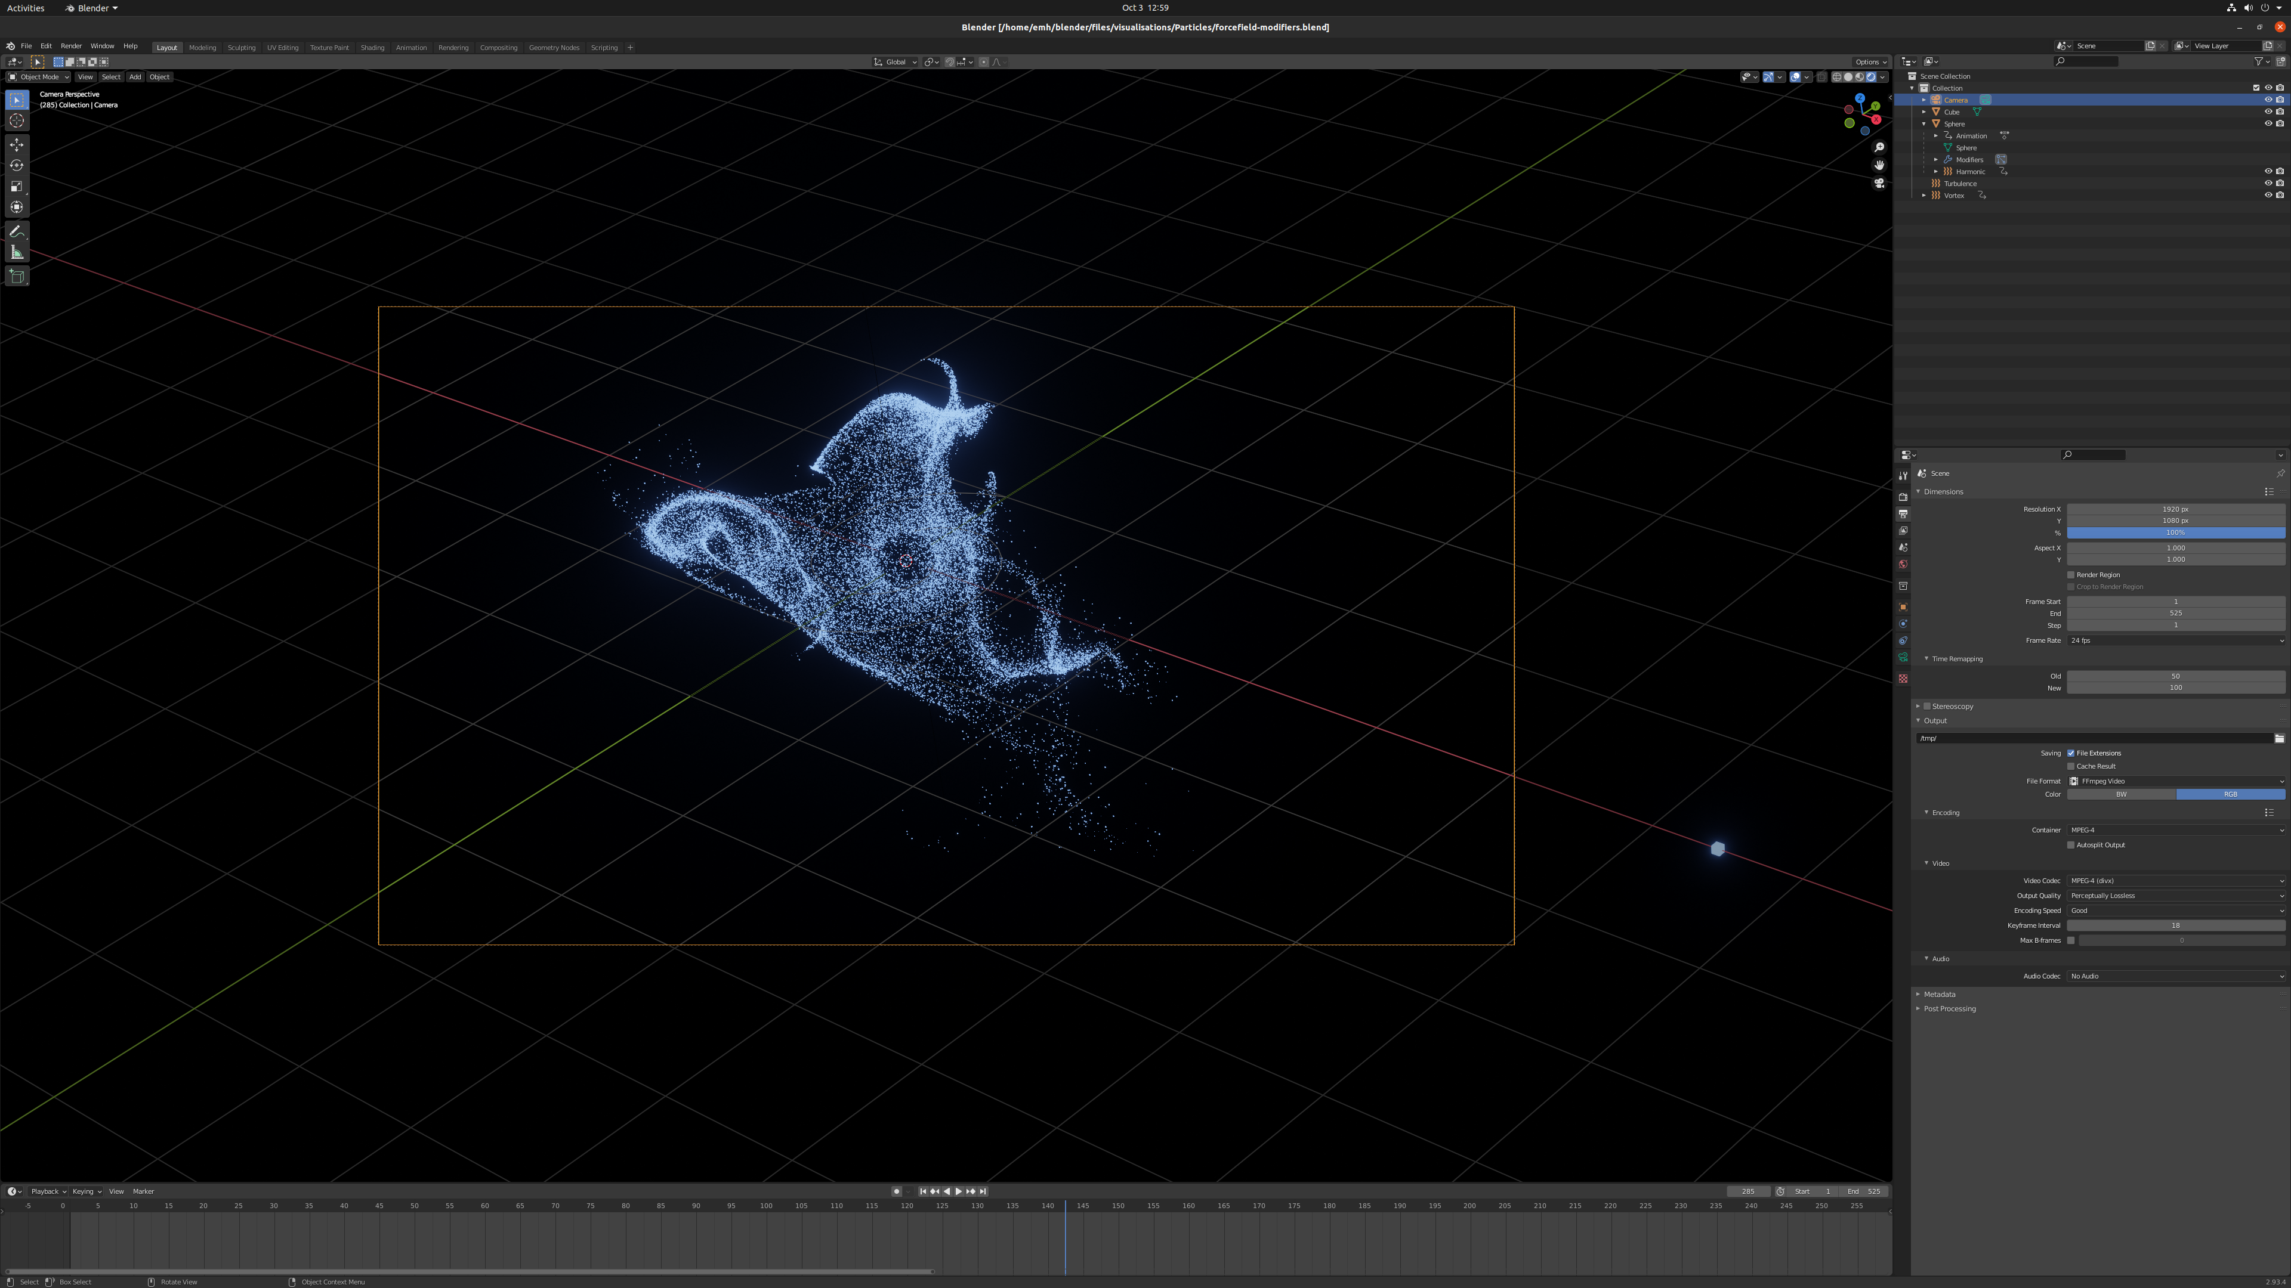Click the new collection icon in outliner

tap(2281, 61)
